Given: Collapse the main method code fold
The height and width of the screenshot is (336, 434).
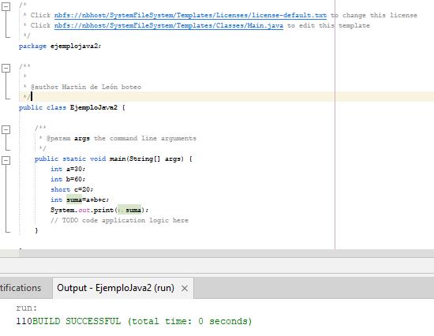Looking at the screenshot, I should pos(6,161).
